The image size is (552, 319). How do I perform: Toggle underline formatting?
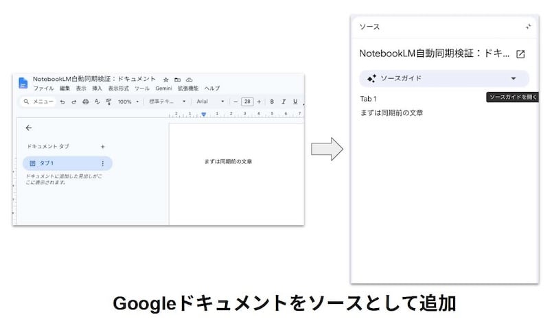pyautogui.click(x=295, y=102)
